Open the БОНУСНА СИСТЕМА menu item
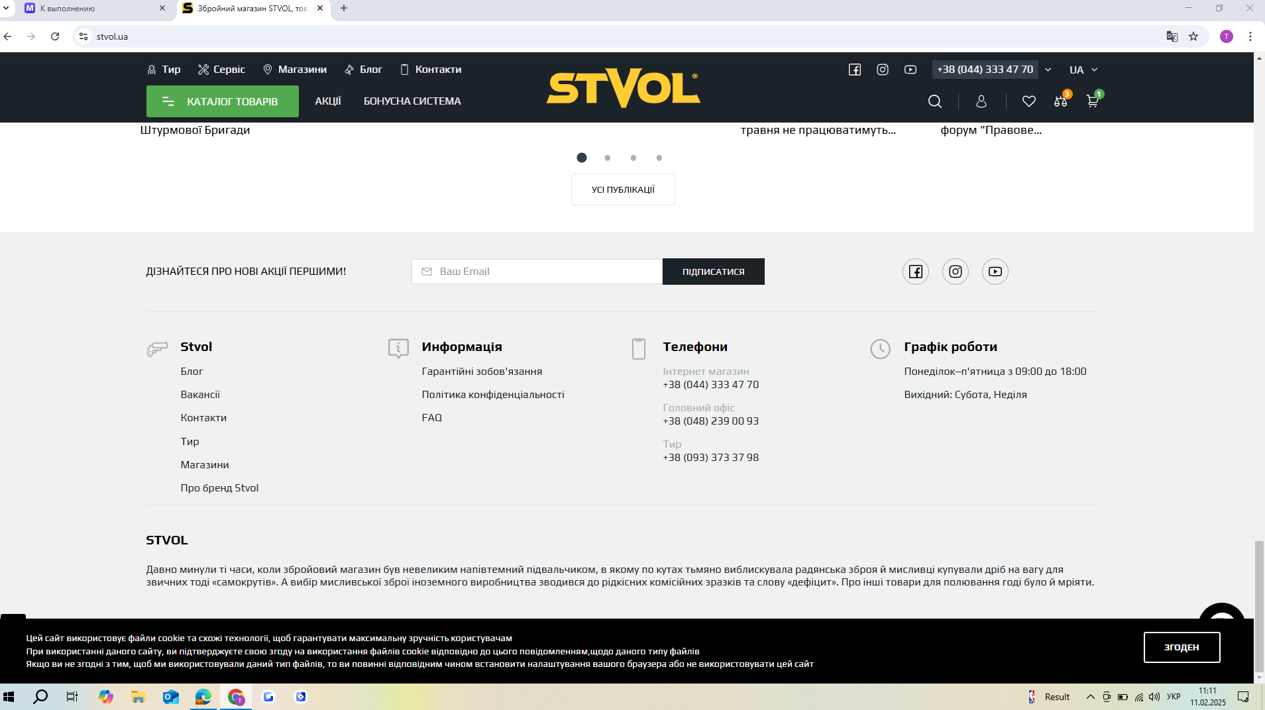 pyautogui.click(x=412, y=101)
